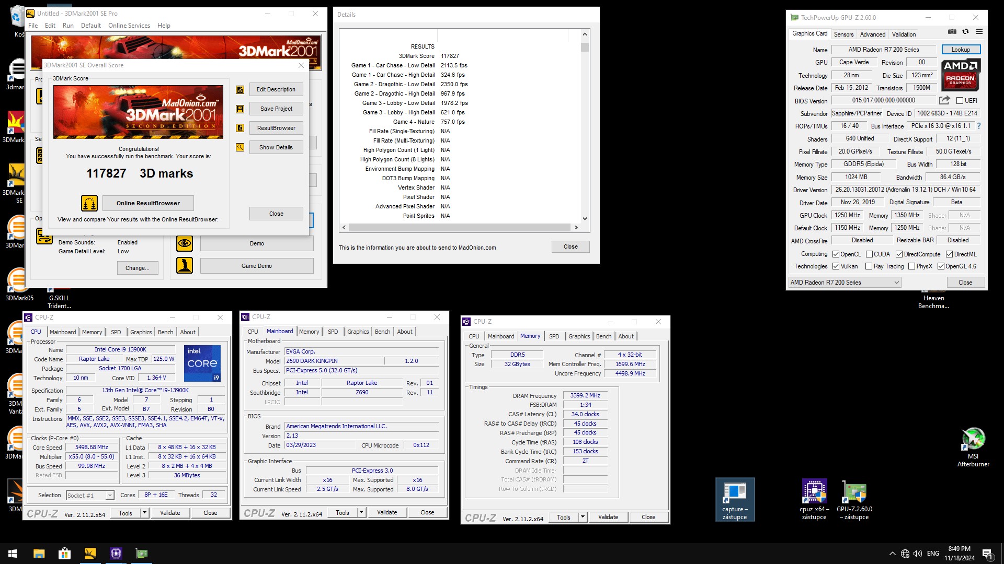1004x564 pixels.
Task: Toggle UEFI checkbox in GPU-Z
Action: point(960,101)
